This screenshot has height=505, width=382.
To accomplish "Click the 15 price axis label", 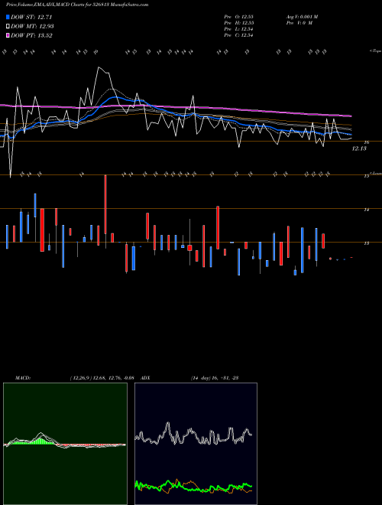I will coord(367,176).
